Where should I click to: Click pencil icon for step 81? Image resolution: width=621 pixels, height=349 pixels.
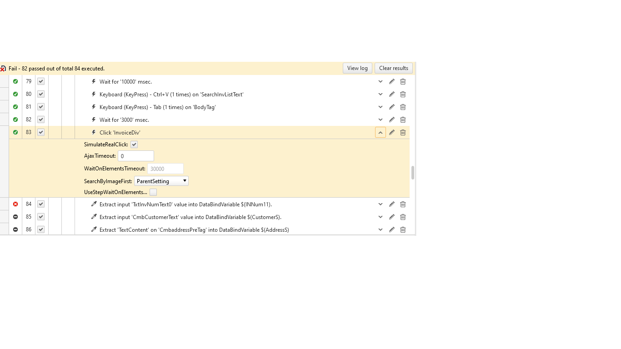(x=392, y=107)
